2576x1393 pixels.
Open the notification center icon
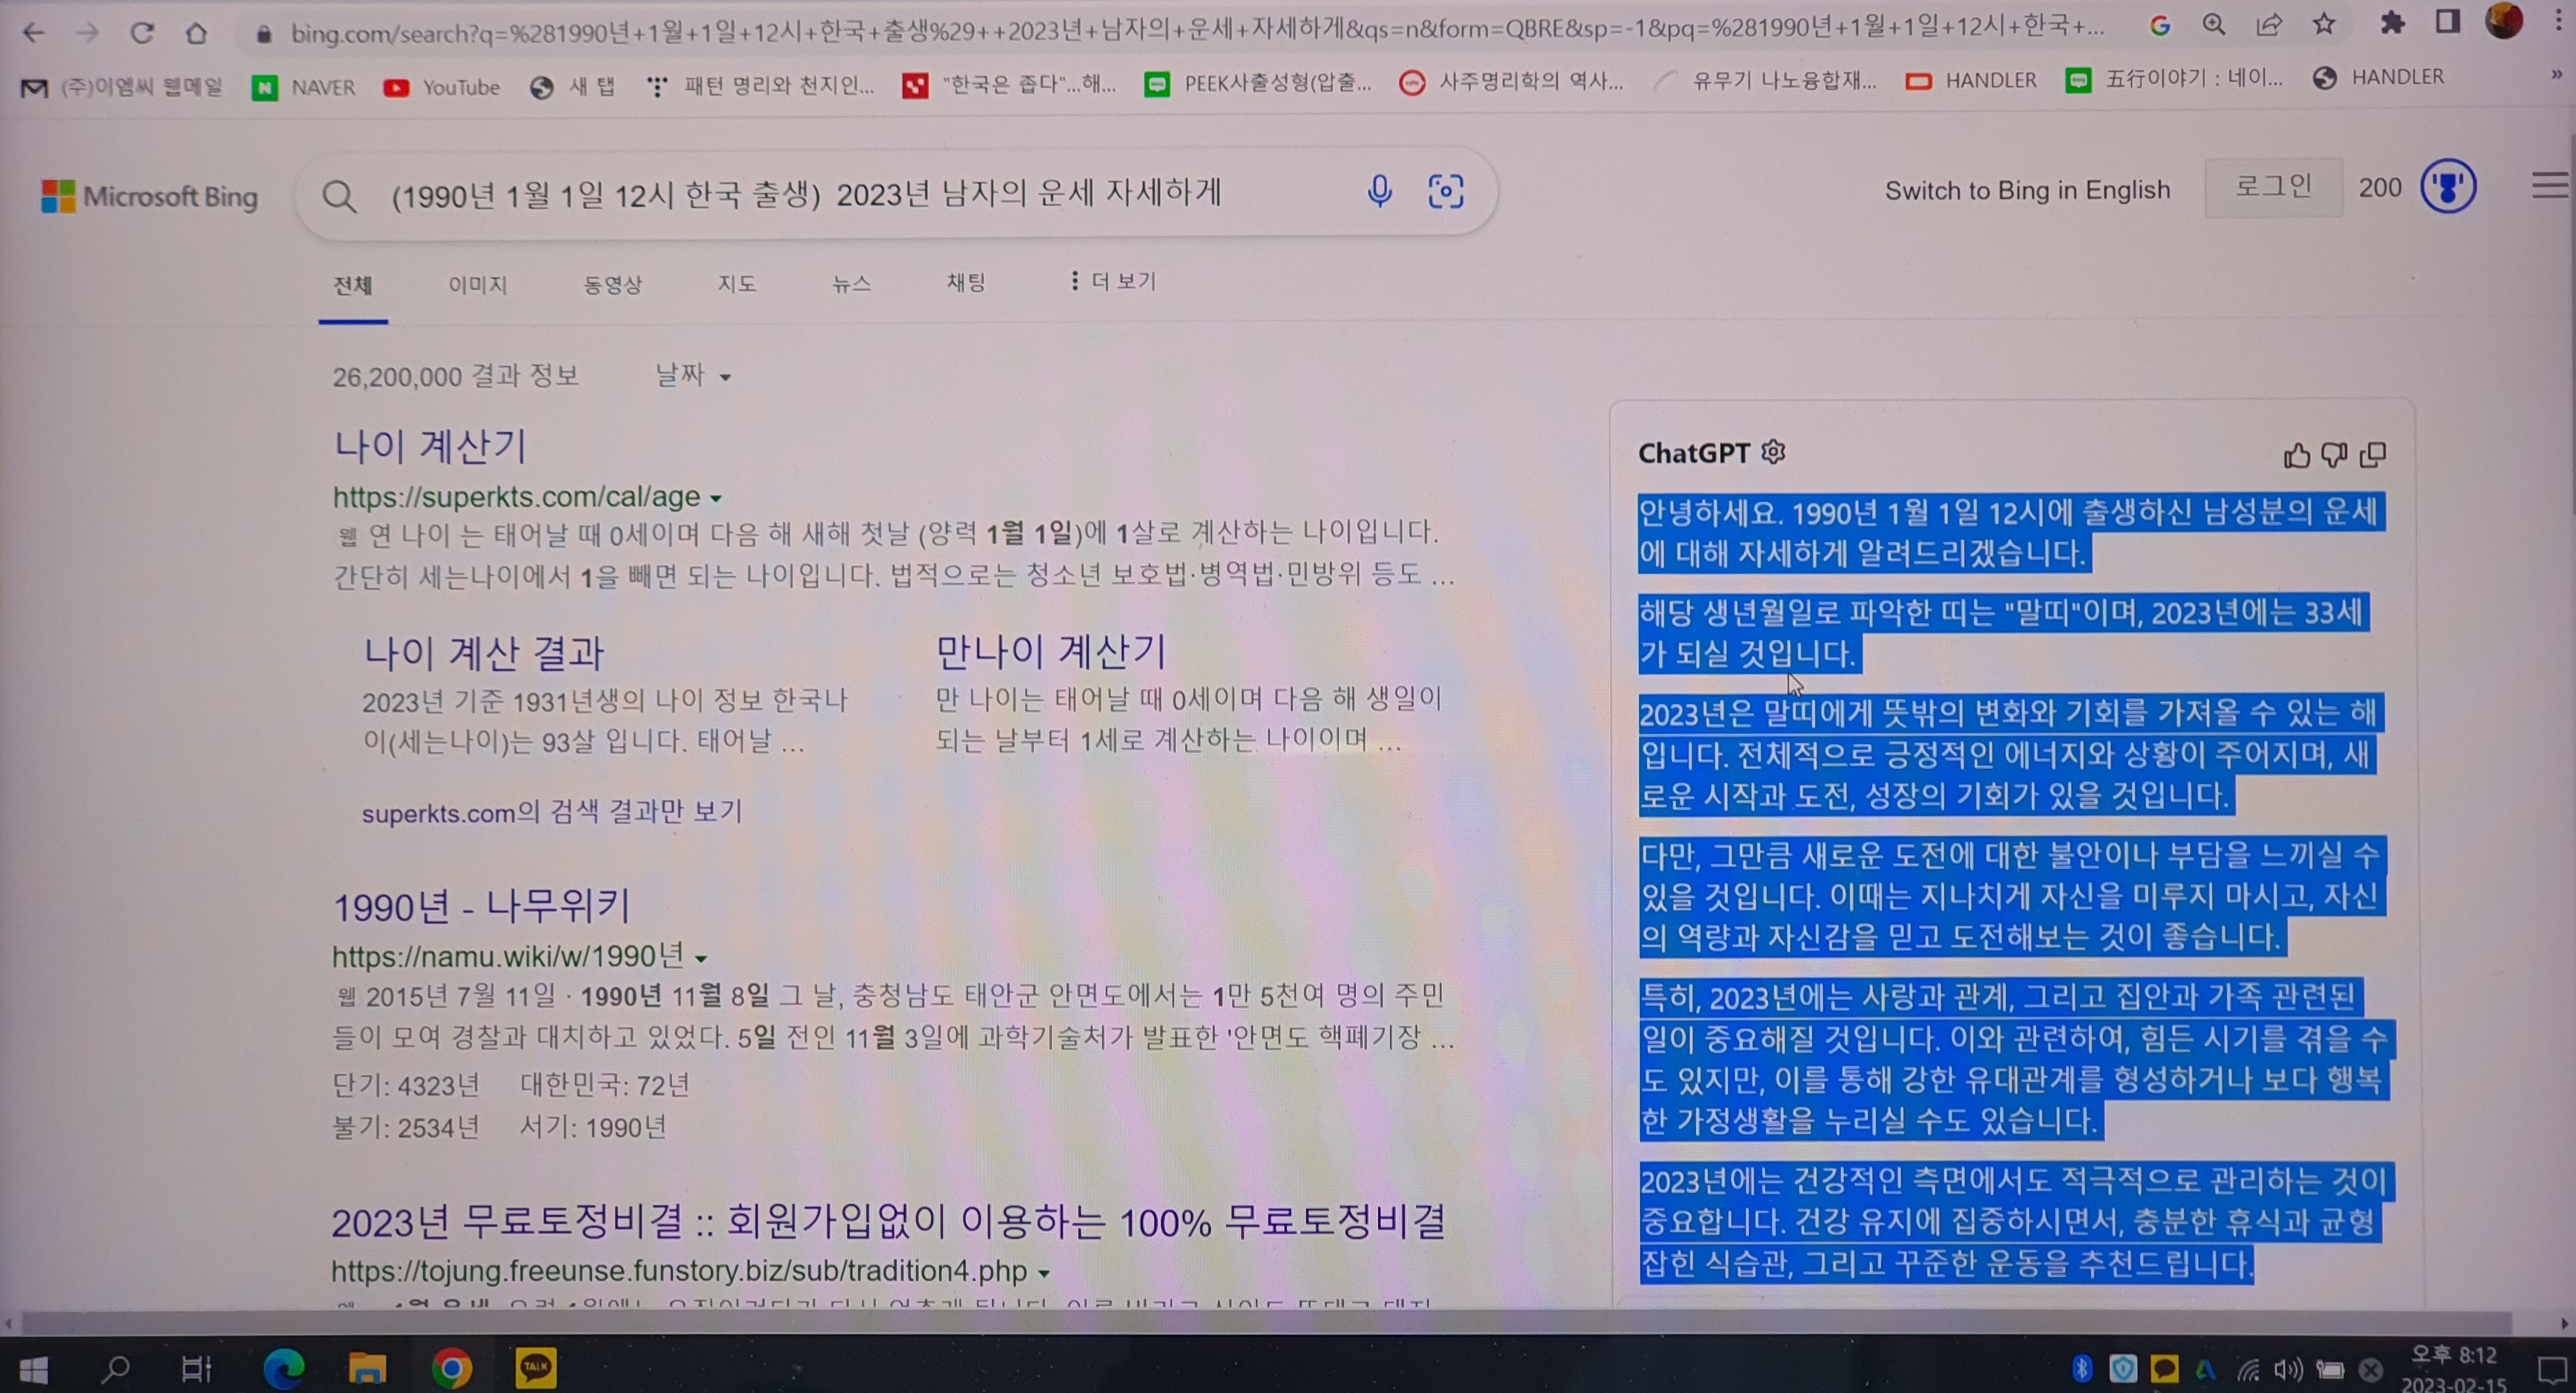[2552, 1370]
